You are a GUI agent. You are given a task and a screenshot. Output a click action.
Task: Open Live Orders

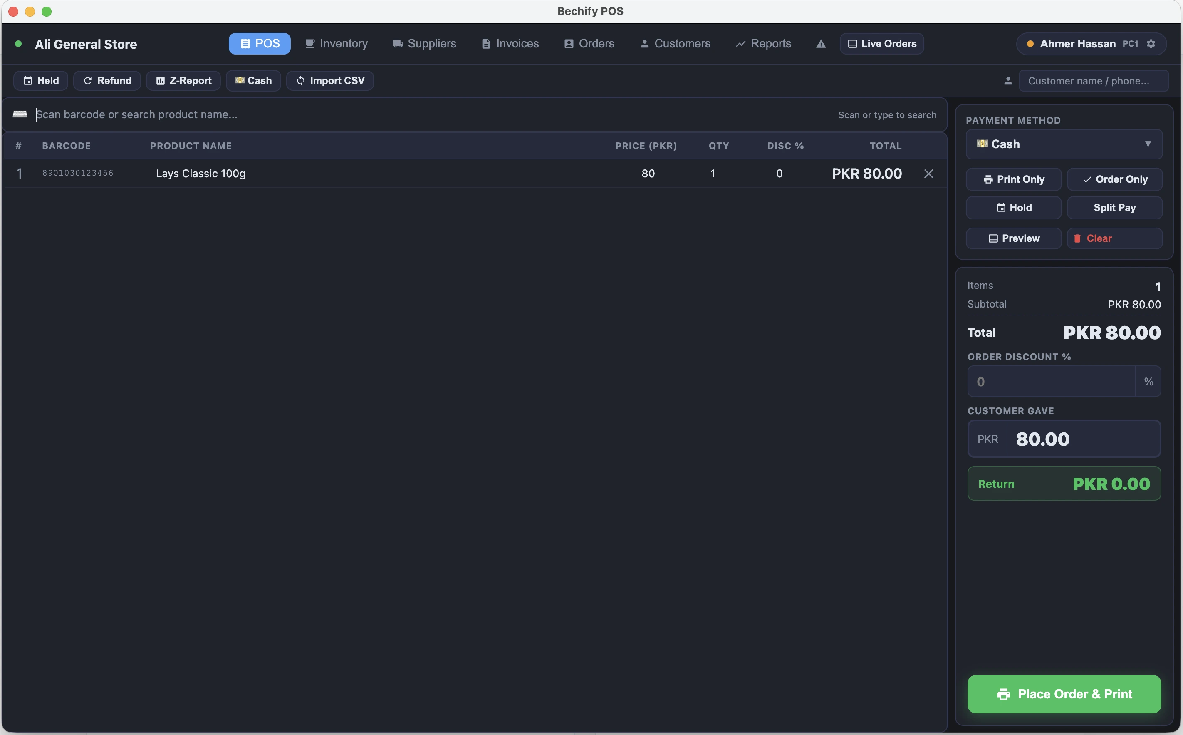pos(882,44)
